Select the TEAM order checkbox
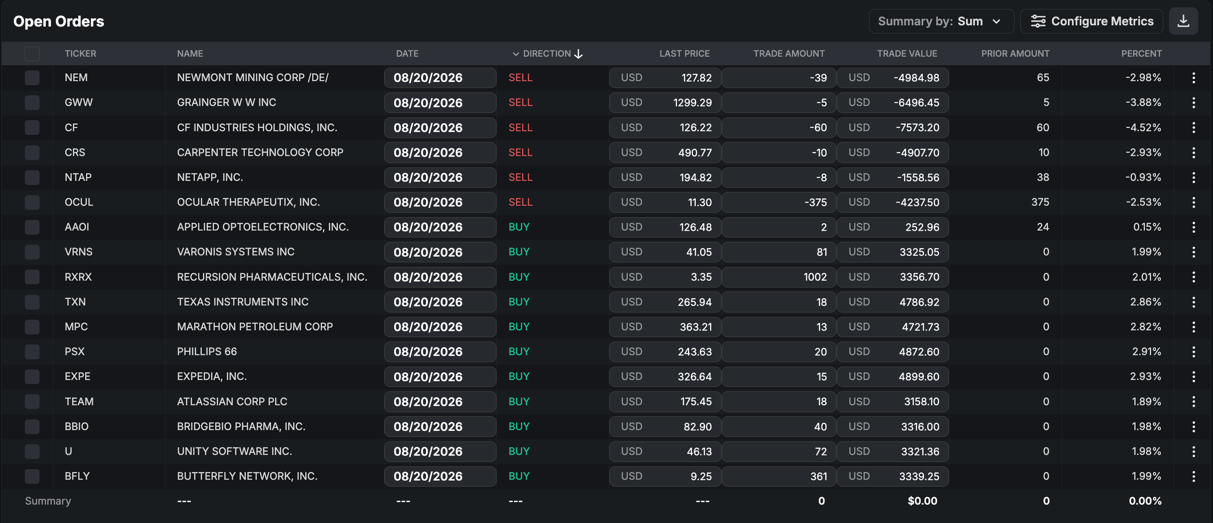This screenshot has height=523, width=1213. [x=32, y=401]
